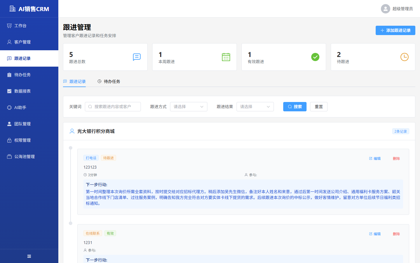
Task: Go to 客户管理 sidebar item
Action: [x=29, y=42]
